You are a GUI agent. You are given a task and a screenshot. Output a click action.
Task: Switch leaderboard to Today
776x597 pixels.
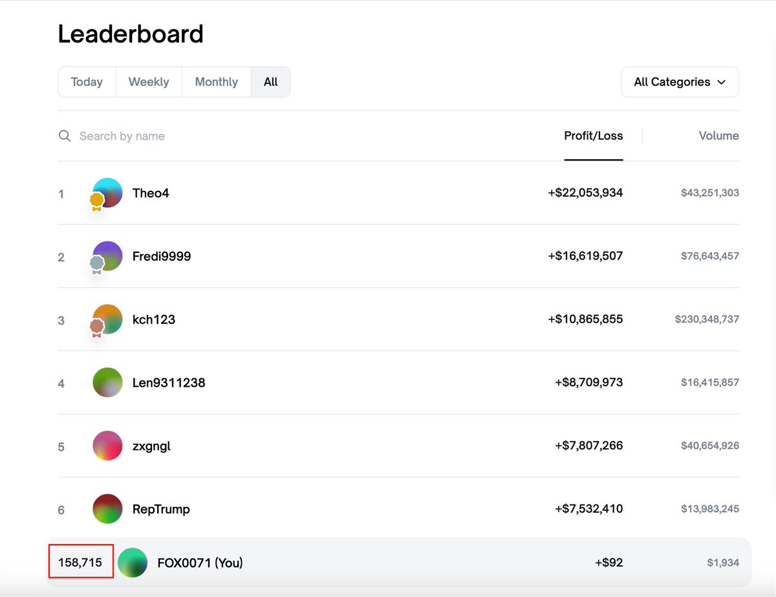(x=87, y=82)
